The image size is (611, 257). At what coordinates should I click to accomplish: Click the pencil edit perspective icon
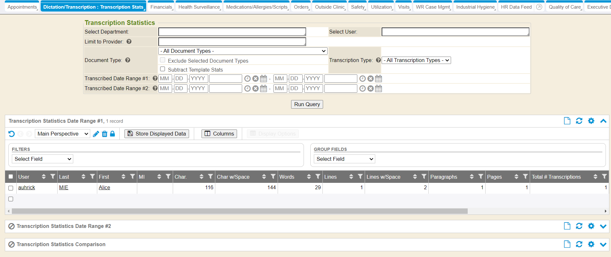(x=96, y=134)
